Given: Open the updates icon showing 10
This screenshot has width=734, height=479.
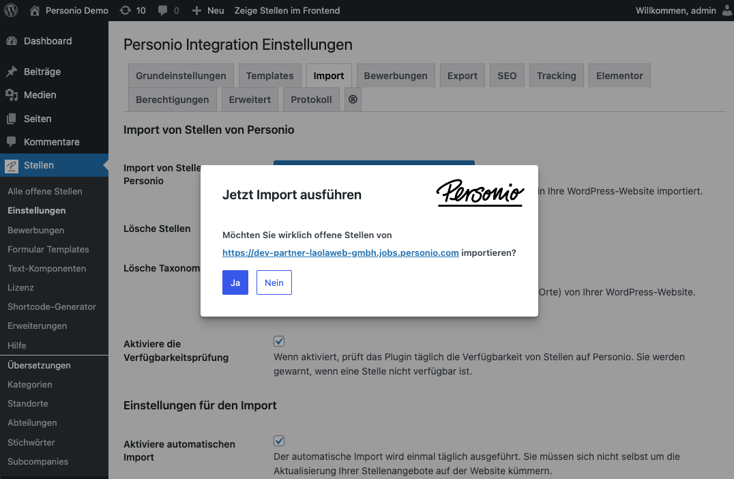Looking at the screenshot, I should point(125,10).
